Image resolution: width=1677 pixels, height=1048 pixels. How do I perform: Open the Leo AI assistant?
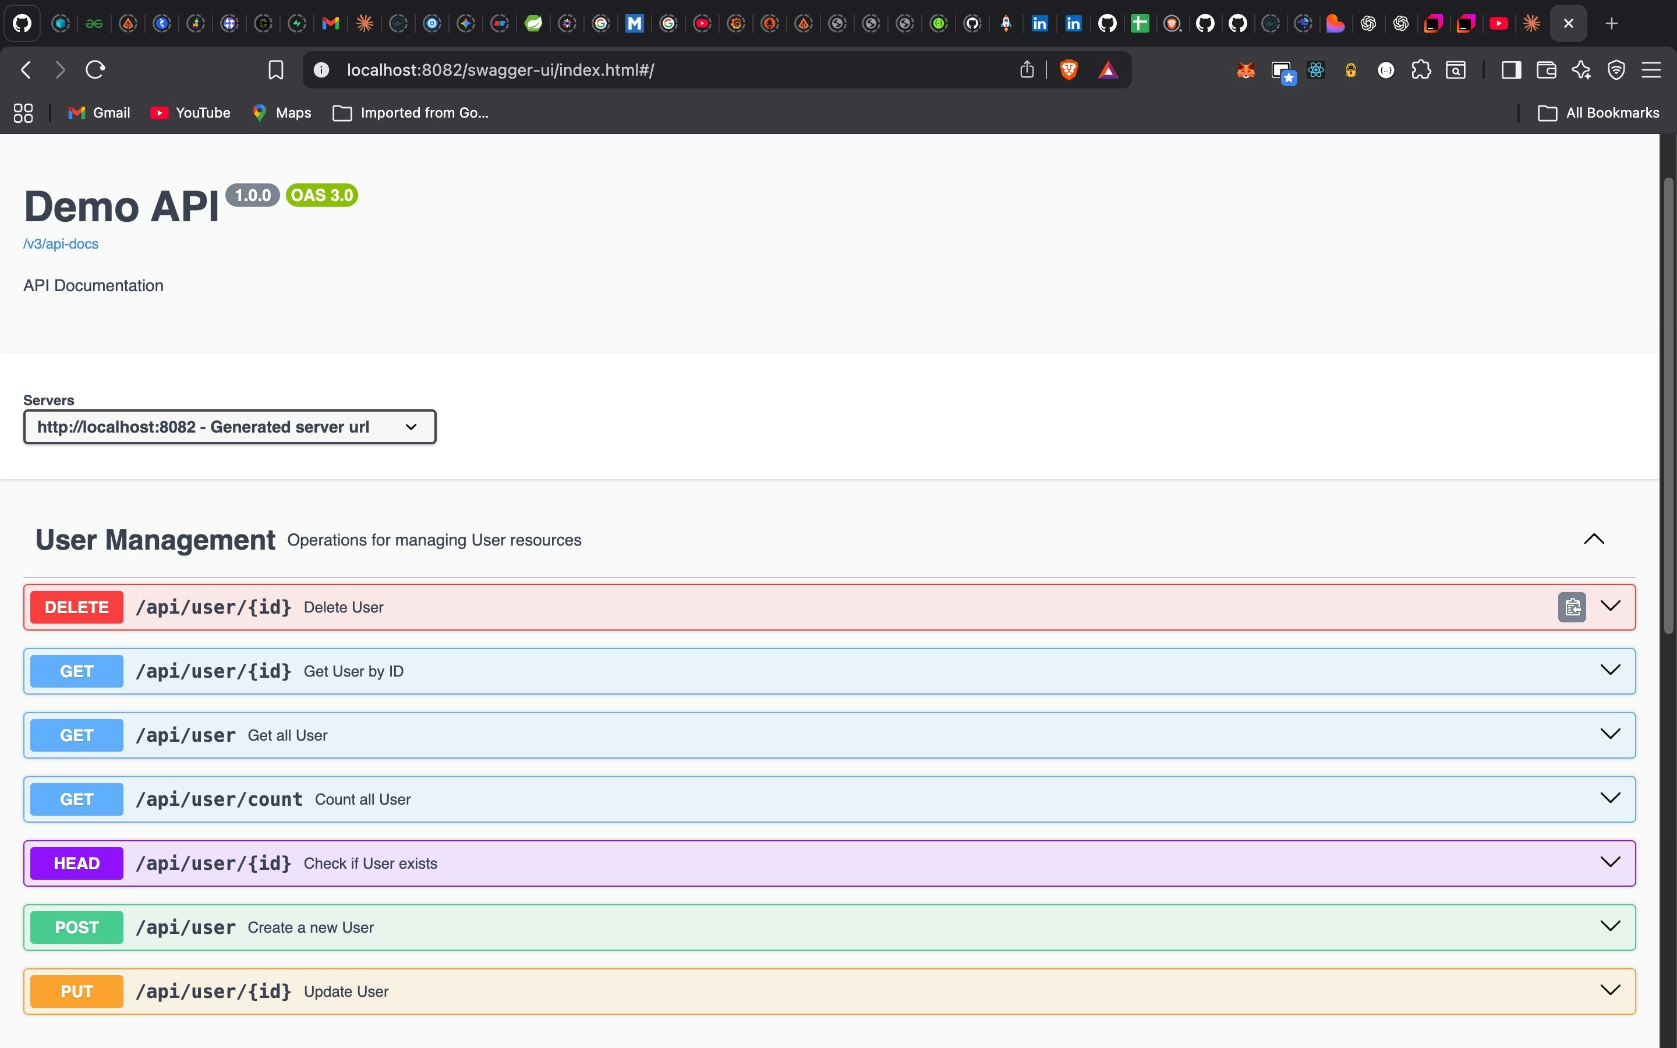[1582, 69]
